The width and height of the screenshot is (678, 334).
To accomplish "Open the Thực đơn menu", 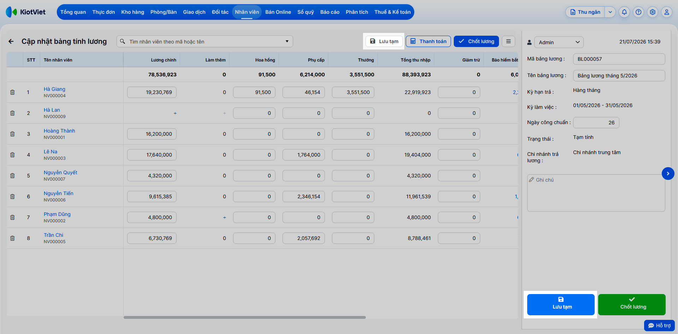I will 103,12.
